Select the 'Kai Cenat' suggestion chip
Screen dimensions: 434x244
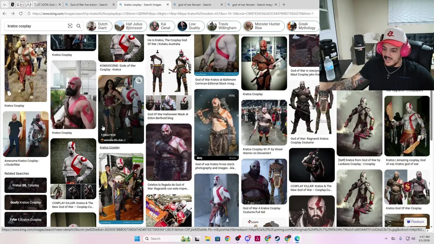[162, 26]
